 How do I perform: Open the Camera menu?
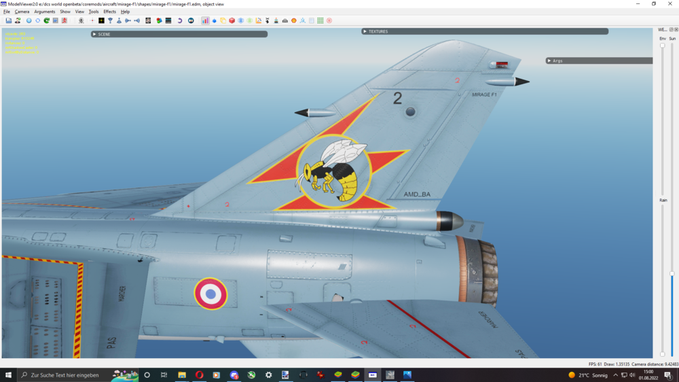22,12
